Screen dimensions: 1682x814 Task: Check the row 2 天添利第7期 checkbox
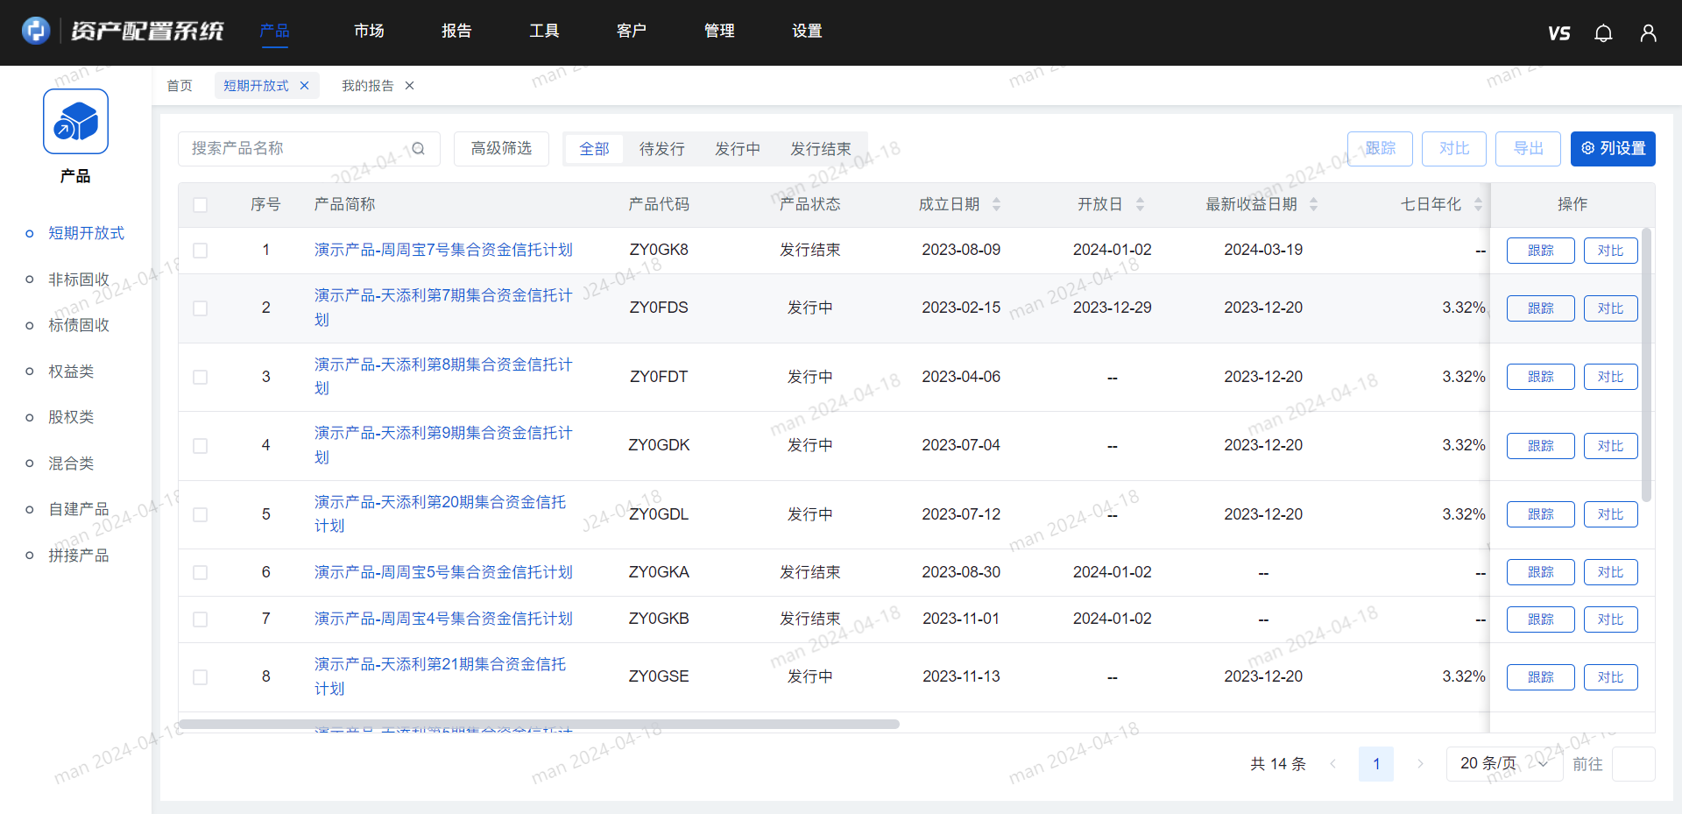pos(201,308)
